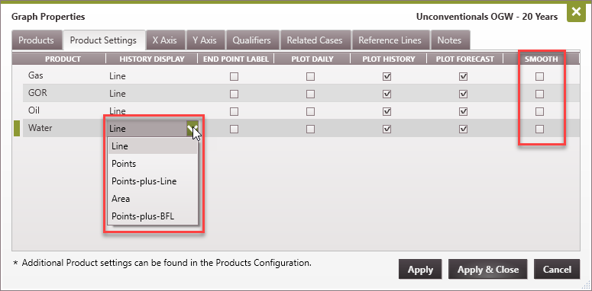592x291 pixels.
Task: Enable Smooth for GOR
Action: (x=540, y=94)
